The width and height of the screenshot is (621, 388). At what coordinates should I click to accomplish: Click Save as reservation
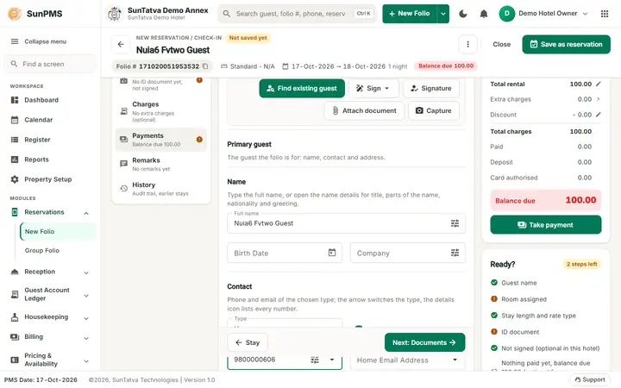coord(566,44)
